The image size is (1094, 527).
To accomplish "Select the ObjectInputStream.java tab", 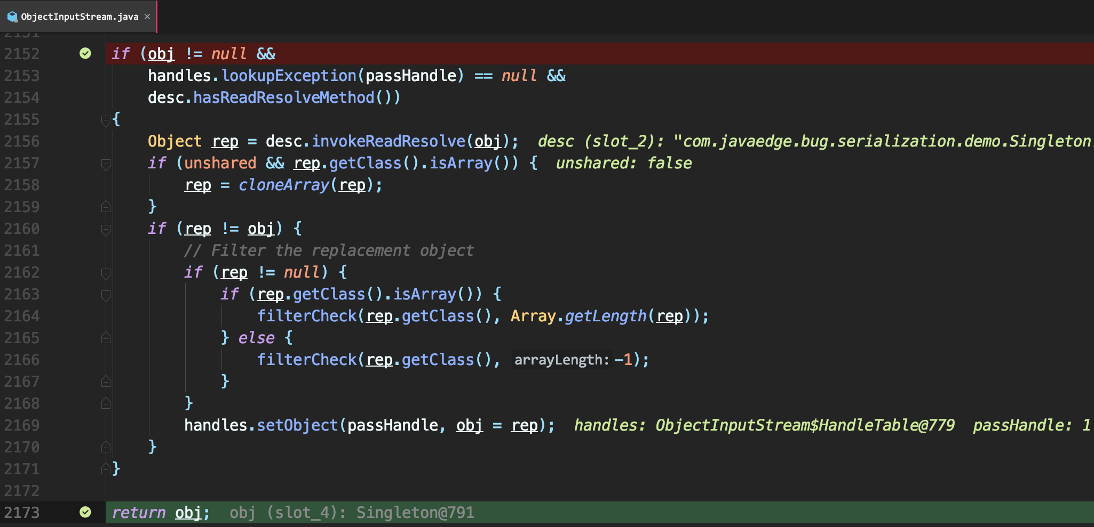I will (78, 17).
